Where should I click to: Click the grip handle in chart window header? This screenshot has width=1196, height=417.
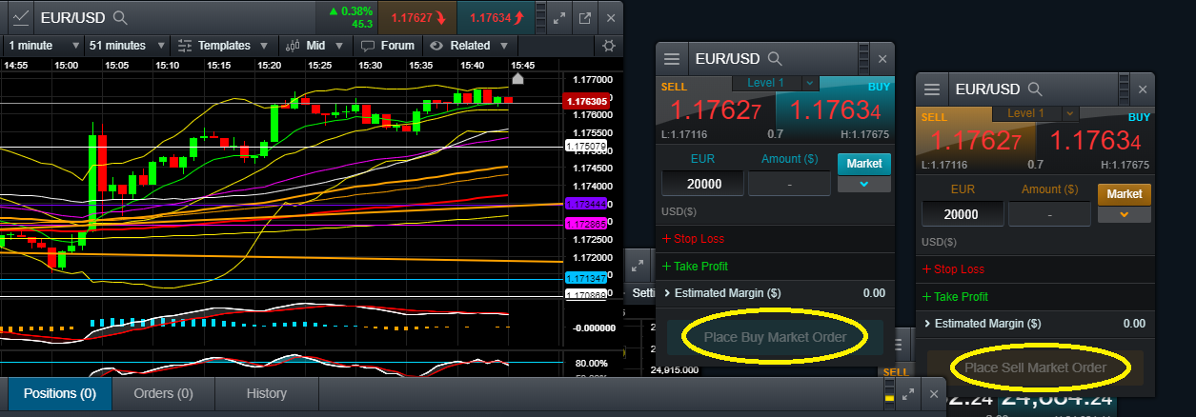[540, 17]
